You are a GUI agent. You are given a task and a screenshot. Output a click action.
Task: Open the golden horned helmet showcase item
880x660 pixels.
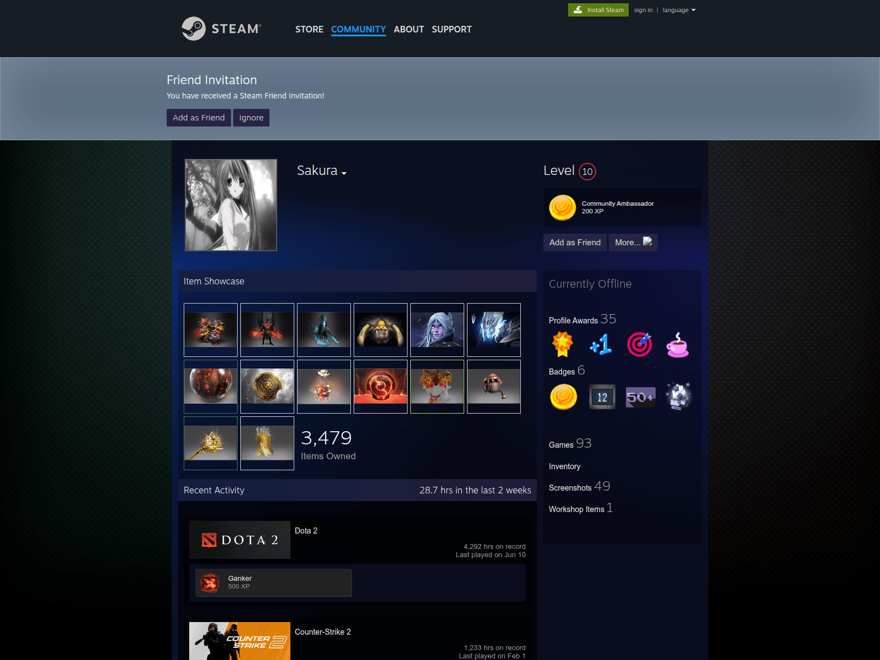381,330
